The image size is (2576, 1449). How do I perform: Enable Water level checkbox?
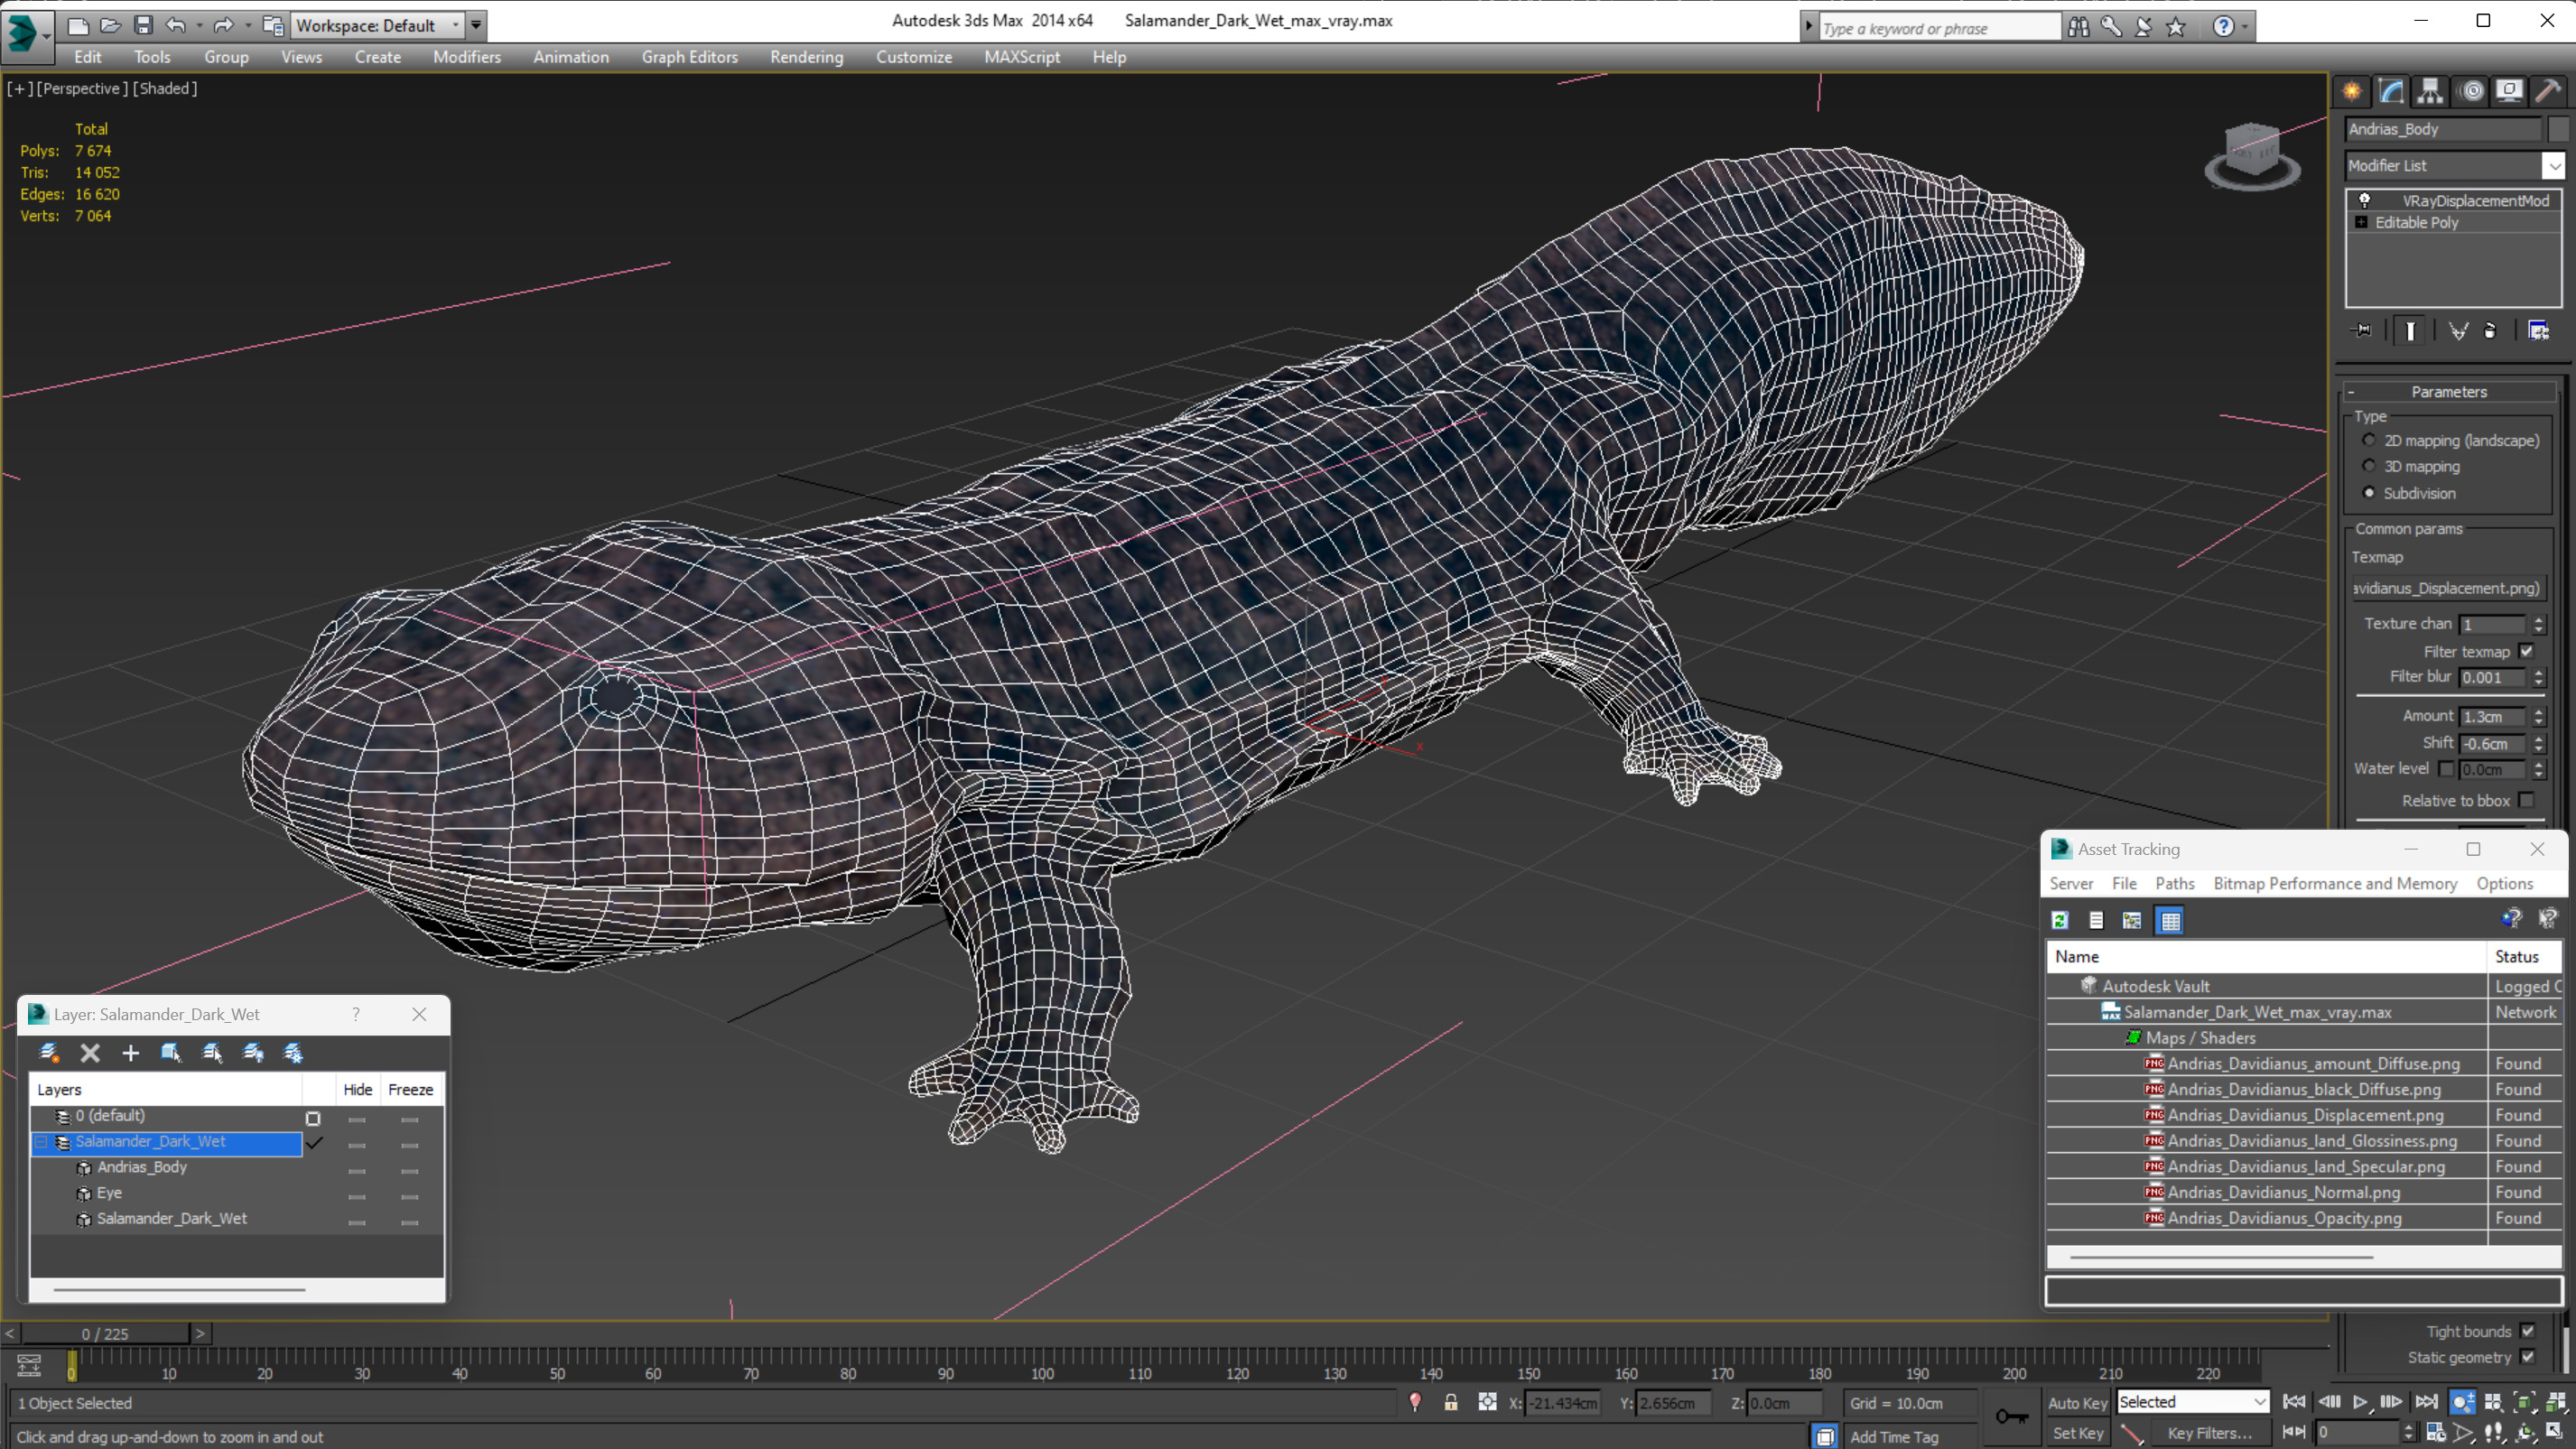(x=2446, y=769)
